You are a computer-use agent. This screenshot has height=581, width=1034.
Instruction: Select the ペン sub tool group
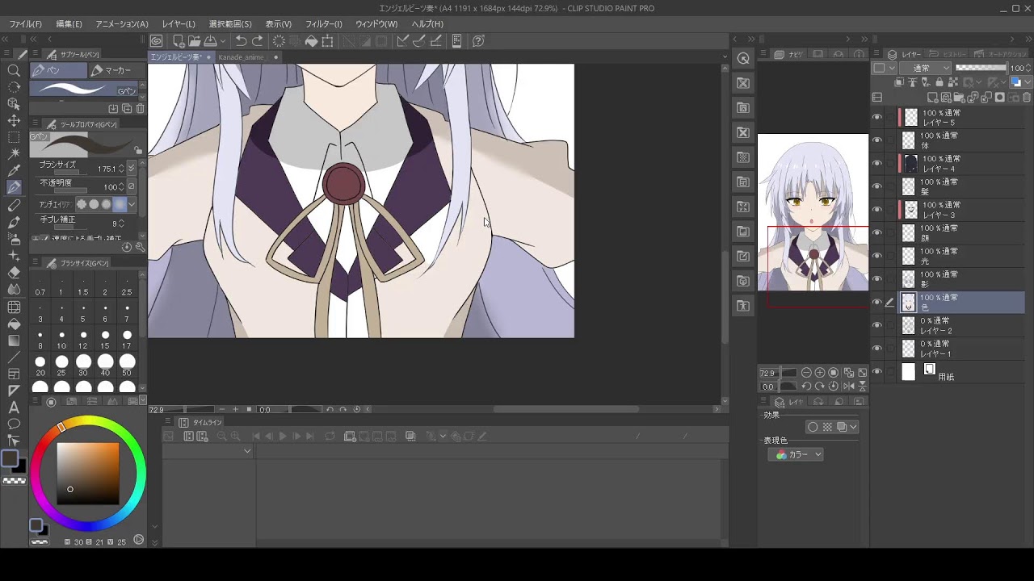[59, 70]
